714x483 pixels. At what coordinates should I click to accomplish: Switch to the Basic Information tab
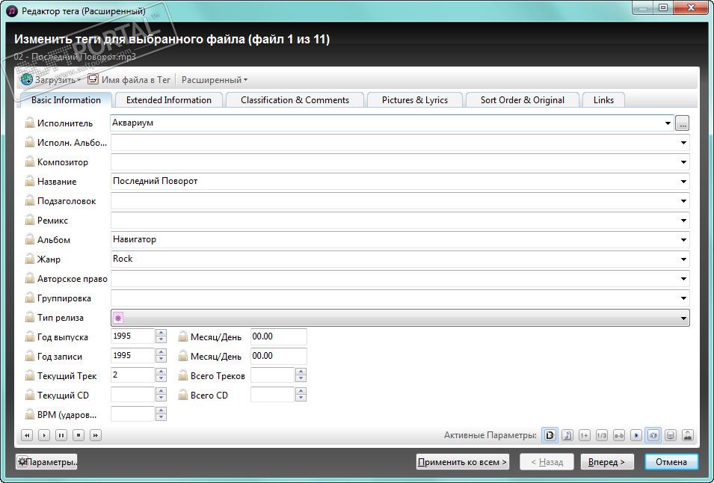[66, 100]
